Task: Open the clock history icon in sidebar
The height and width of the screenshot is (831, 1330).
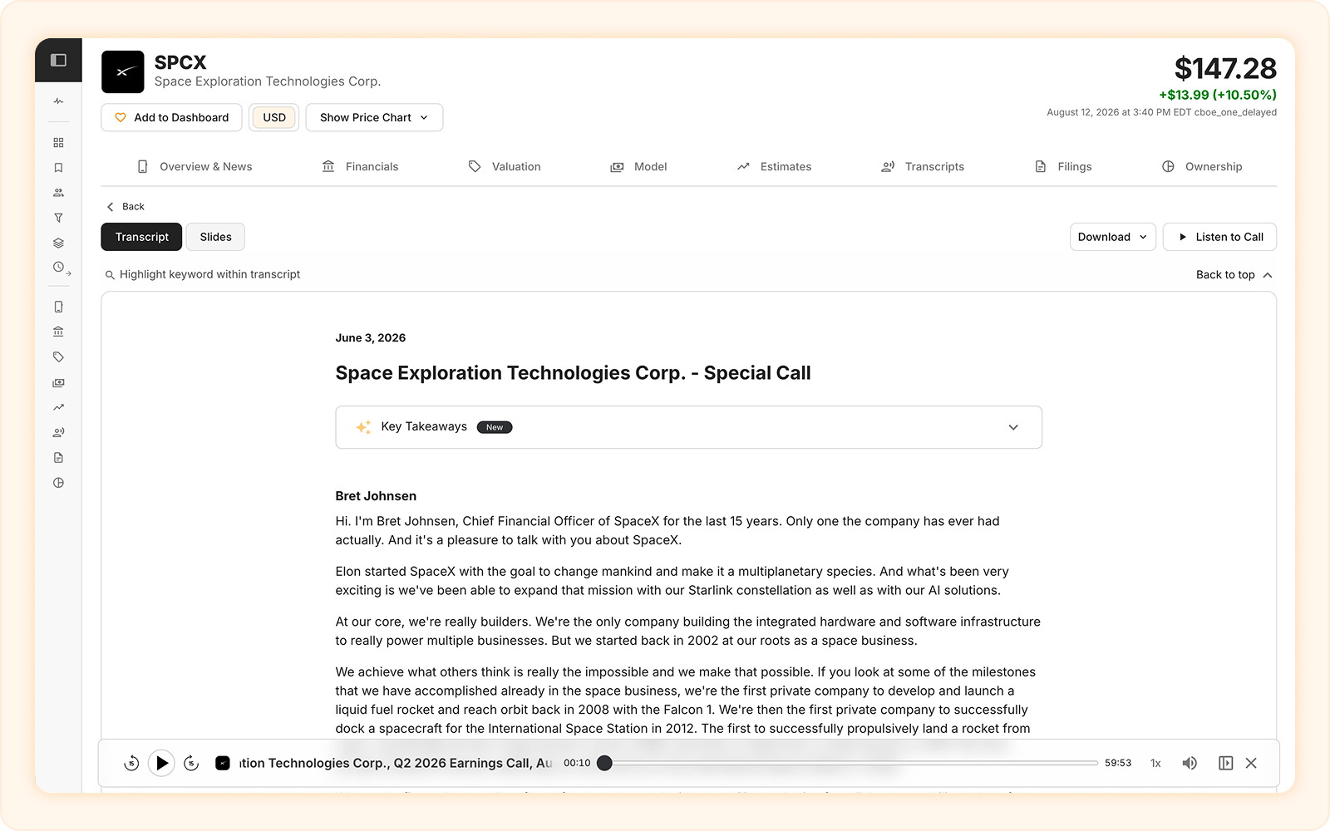Action: click(60, 268)
